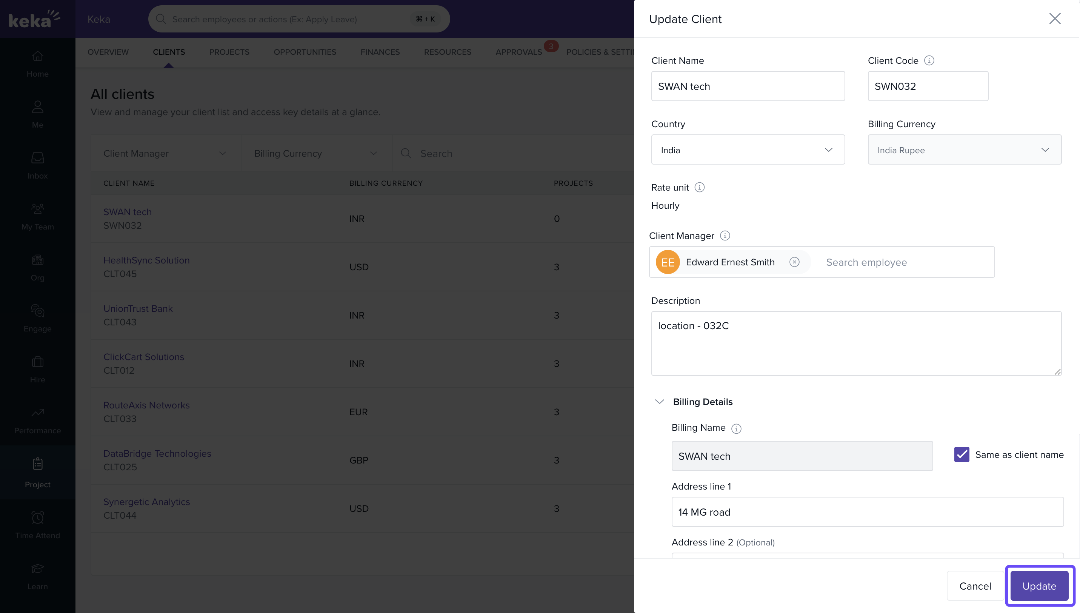The width and height of the screenshot is (1080, 613).
Task: Click the Client Code info icon
Action: click(929, 61)
